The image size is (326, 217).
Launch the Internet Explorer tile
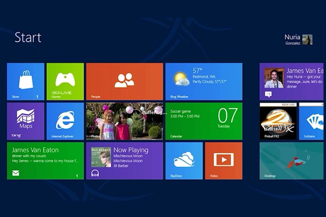pyautogui.click(x=65, y=121)
